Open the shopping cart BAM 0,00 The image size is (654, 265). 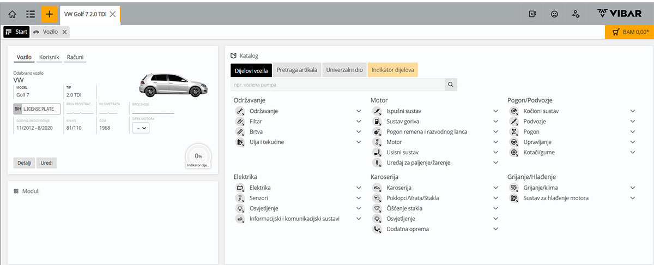click(629, 32)
